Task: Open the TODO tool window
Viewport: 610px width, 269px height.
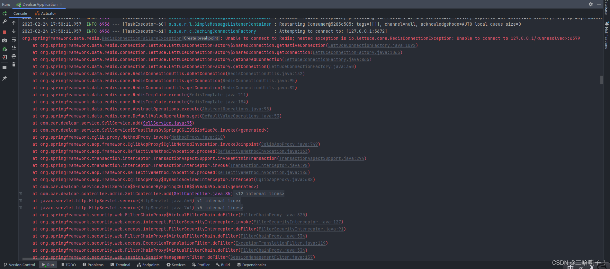Action: 68,265
